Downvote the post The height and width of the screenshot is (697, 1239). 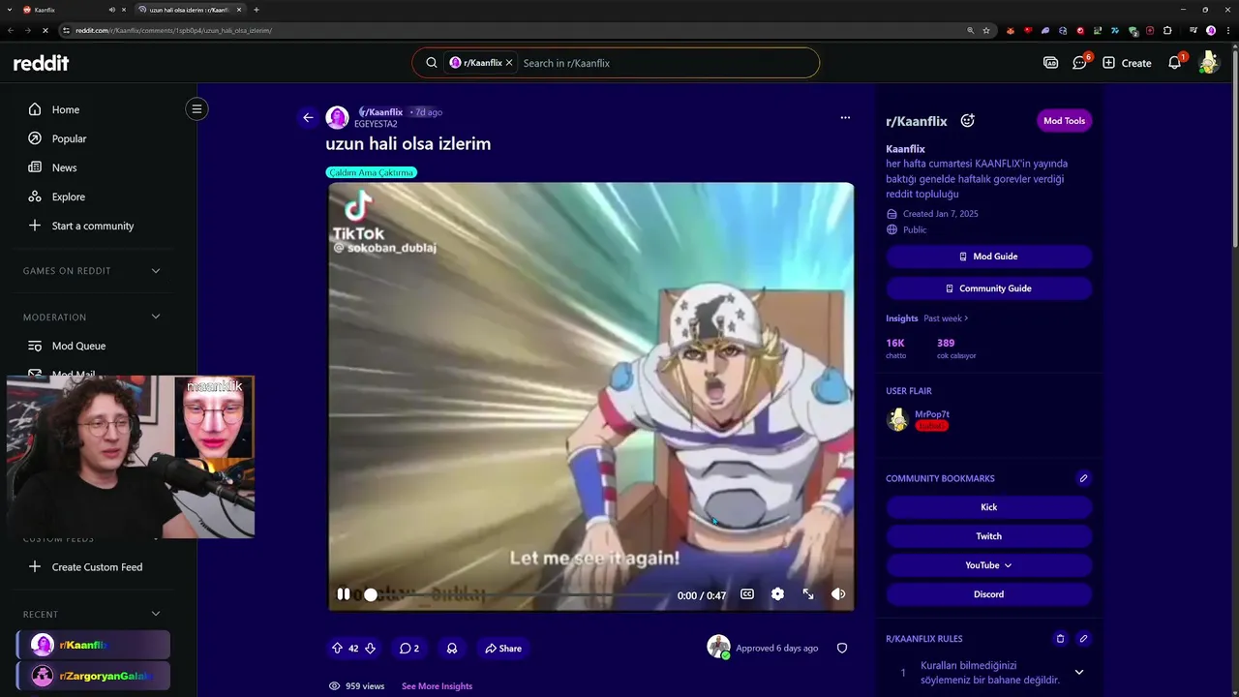click(x=370, y=649)
